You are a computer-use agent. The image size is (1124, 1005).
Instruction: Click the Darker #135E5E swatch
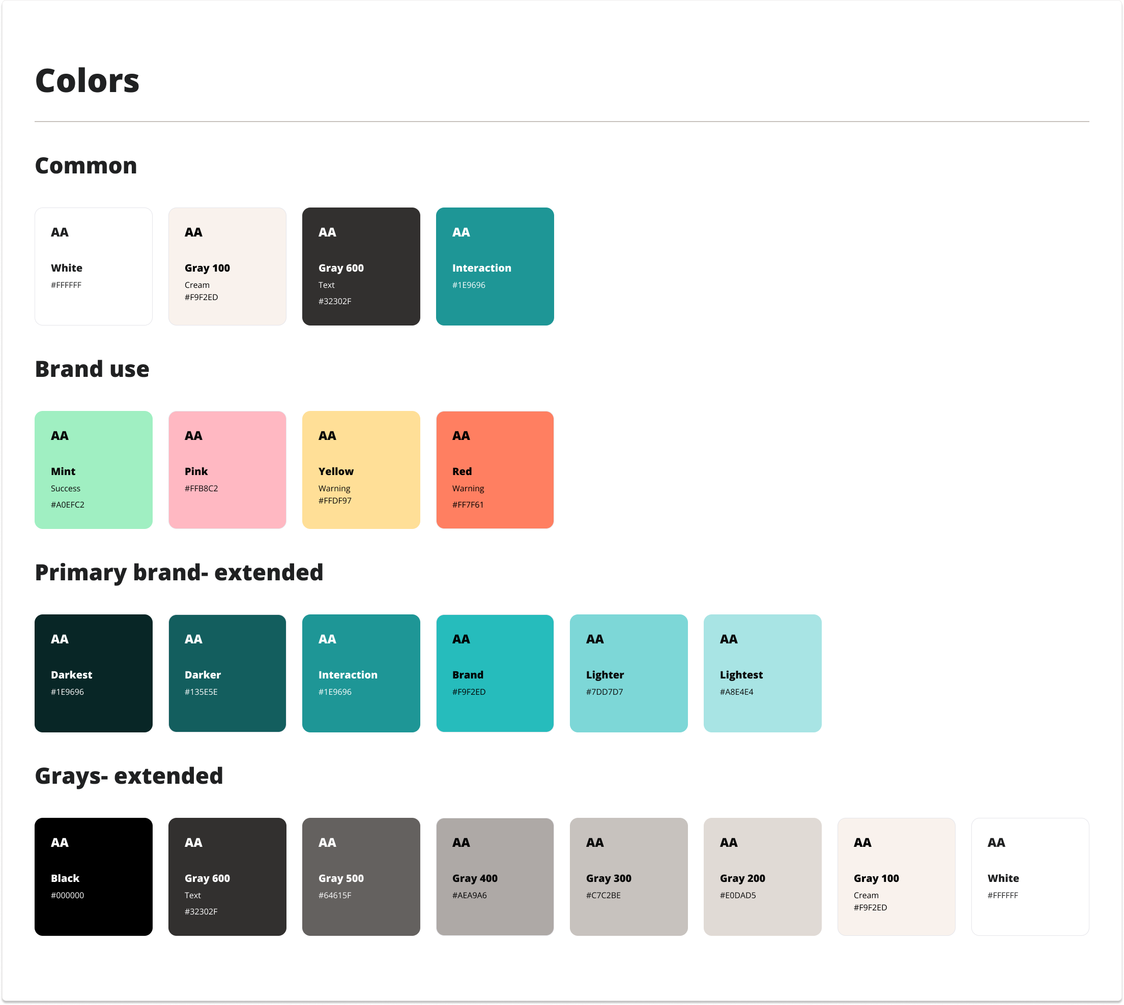tap(227, 673)
